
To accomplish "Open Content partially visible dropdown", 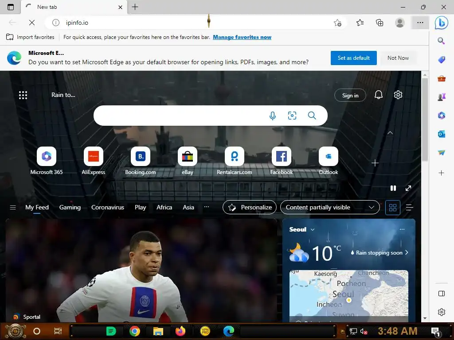I will click(330, 207).
